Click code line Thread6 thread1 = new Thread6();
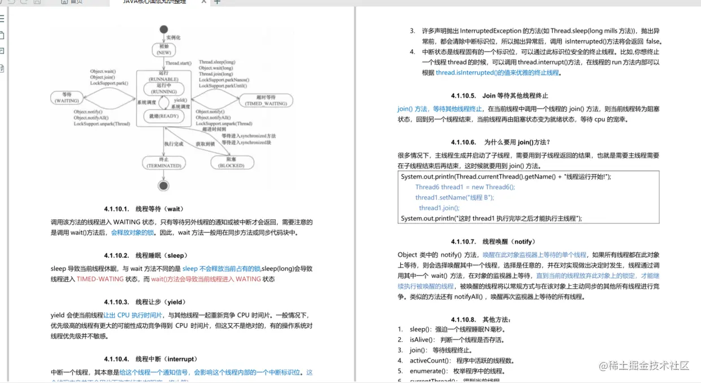Viewport: 701px width, 383px height. [x=465, y=187]
